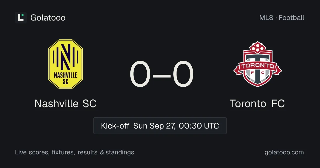Click the Kick-off label in the box
Screen dimensions: 320x168
click(115, 126)
